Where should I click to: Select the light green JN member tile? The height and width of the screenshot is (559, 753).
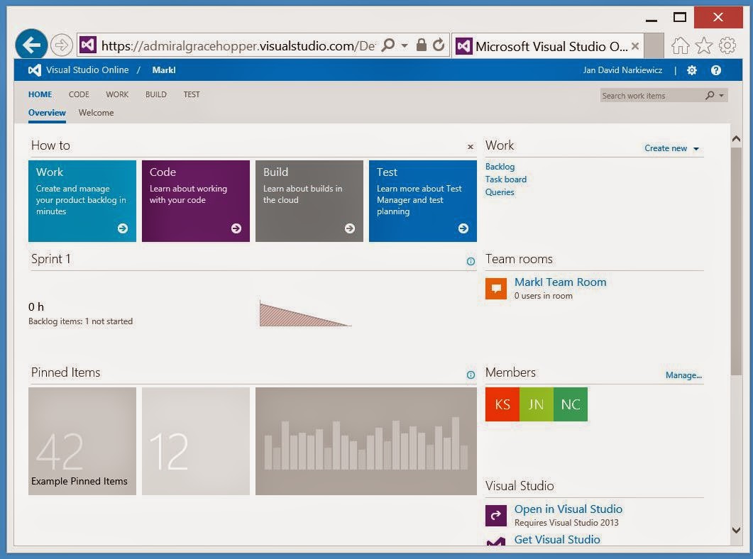[537, 404]
